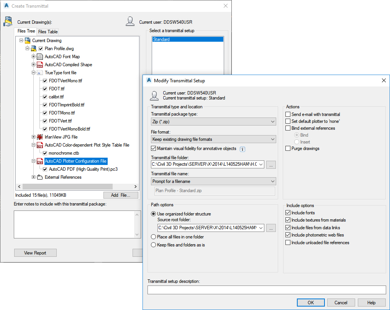Viewport: 390px width, 310px height.
Task: Open File format dropdown
Action: 213,139
